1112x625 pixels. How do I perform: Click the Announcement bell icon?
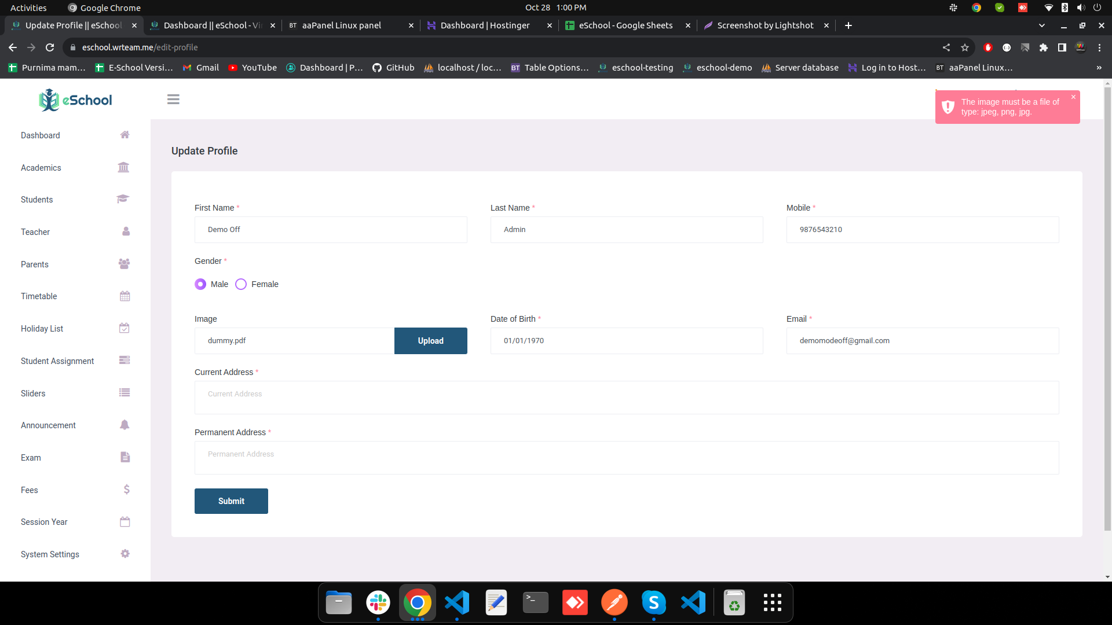(x=125, y=425)
